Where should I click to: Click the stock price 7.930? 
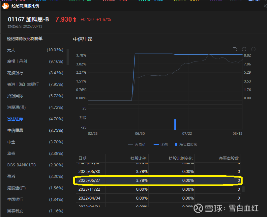(64, 19)
